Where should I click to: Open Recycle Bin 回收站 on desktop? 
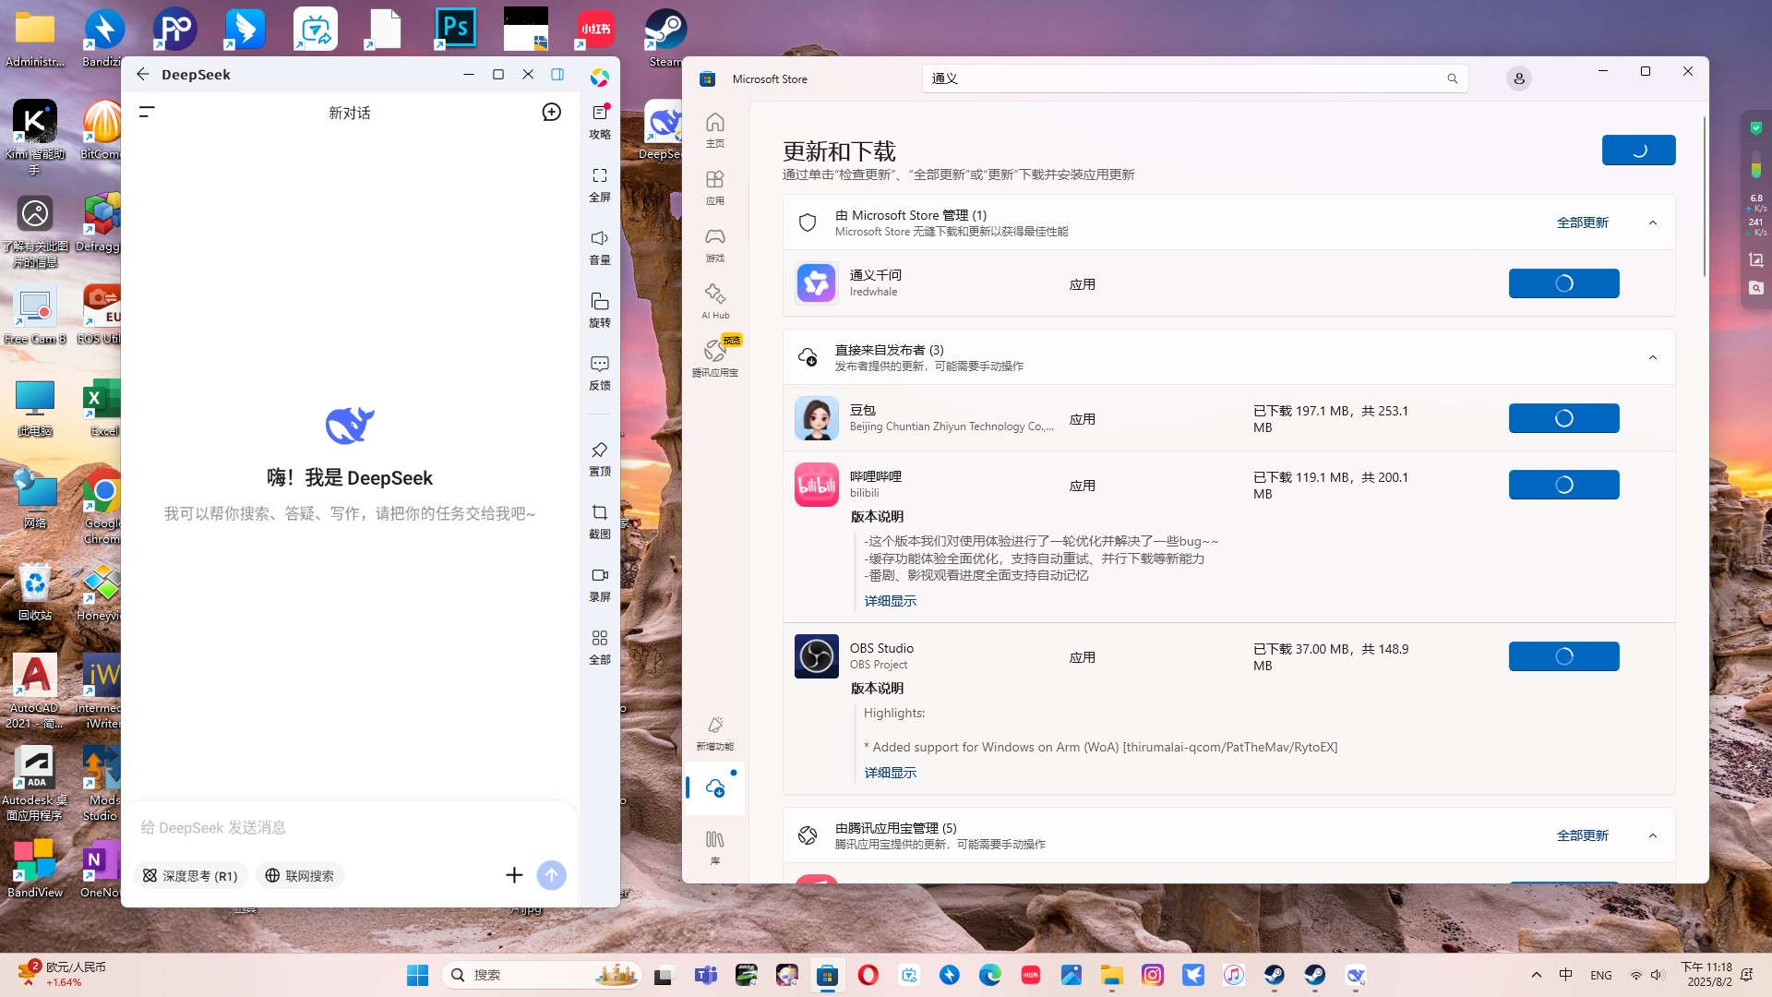[x=35, y=591]
